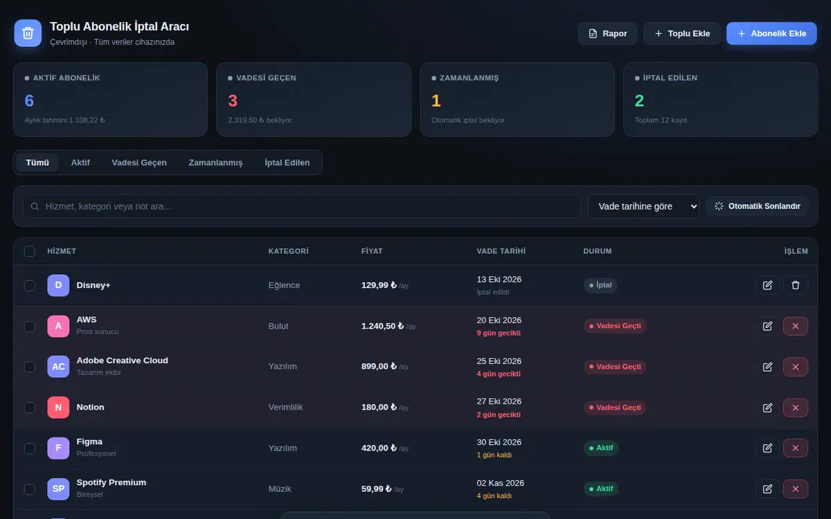
Task: Click the Aktif status badge for Figma
Action: 601,448
